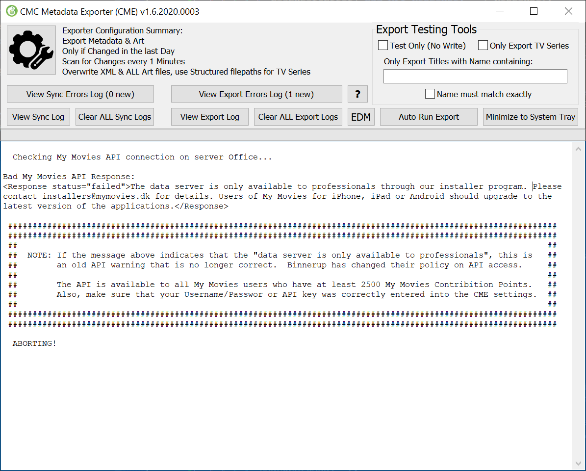View Sync Errors Log (0 new)

pyautogui.click(x=80, y=94)
